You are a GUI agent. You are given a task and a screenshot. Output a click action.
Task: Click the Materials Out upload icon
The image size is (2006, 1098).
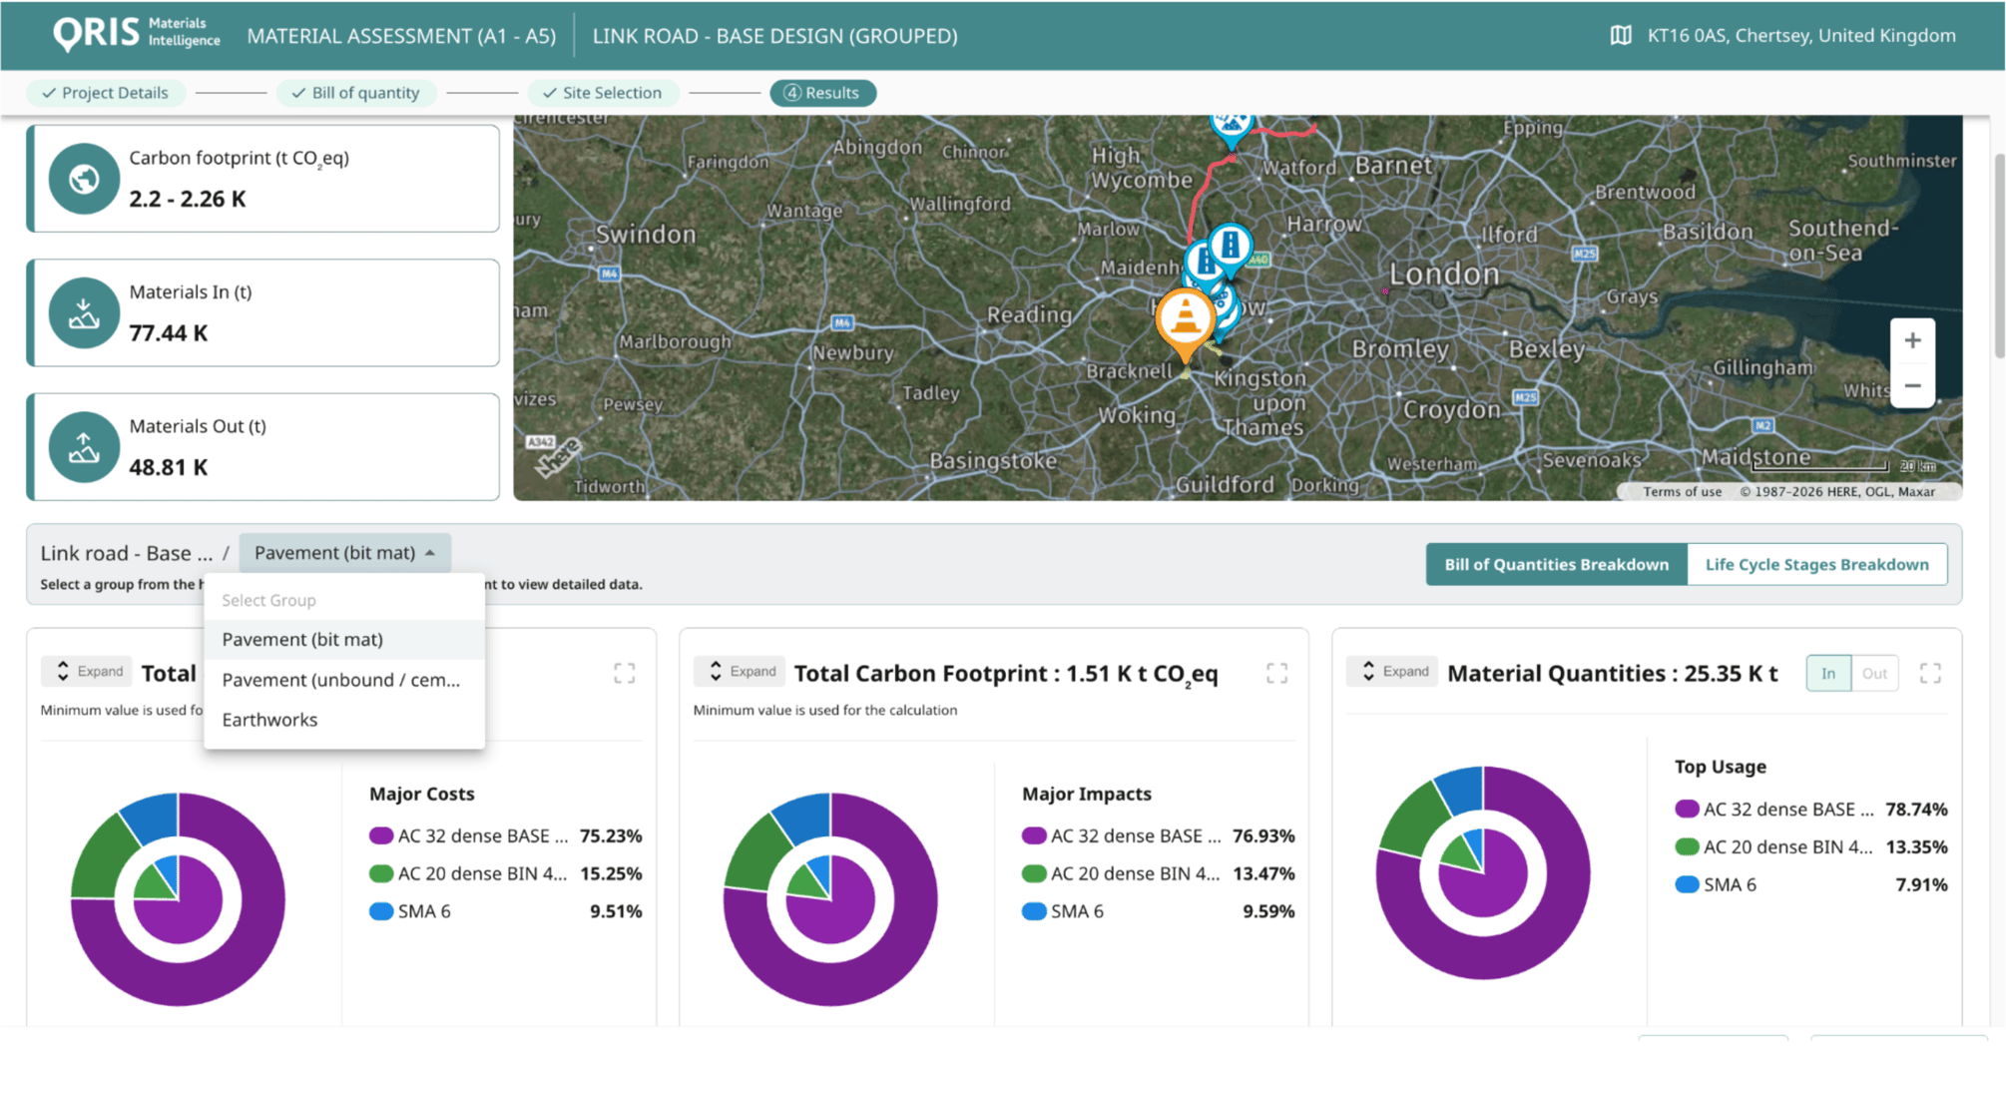coord(84,447)
